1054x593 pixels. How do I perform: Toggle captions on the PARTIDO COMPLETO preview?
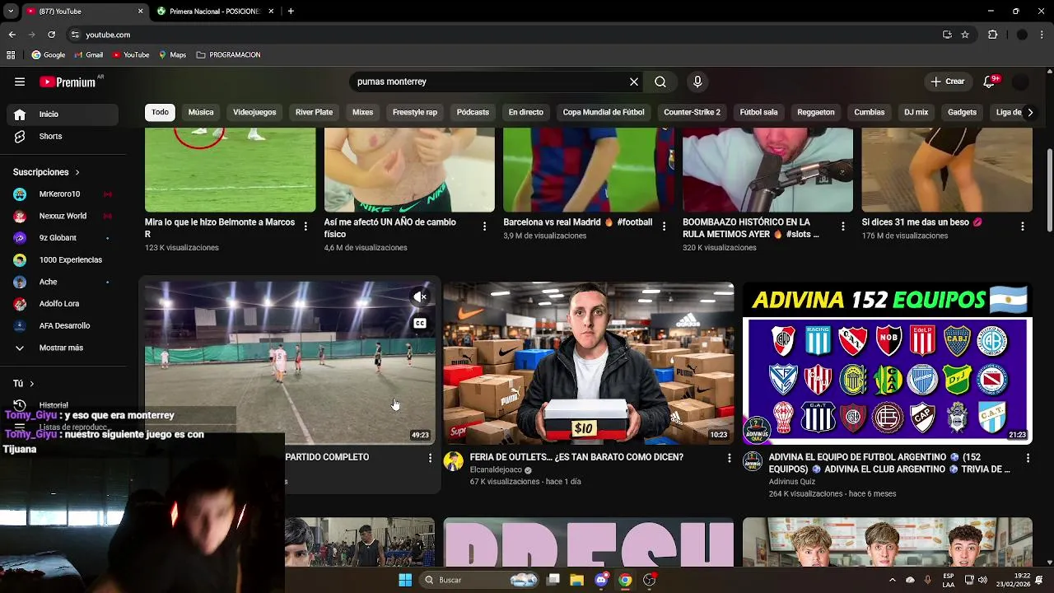click(420, 323)
